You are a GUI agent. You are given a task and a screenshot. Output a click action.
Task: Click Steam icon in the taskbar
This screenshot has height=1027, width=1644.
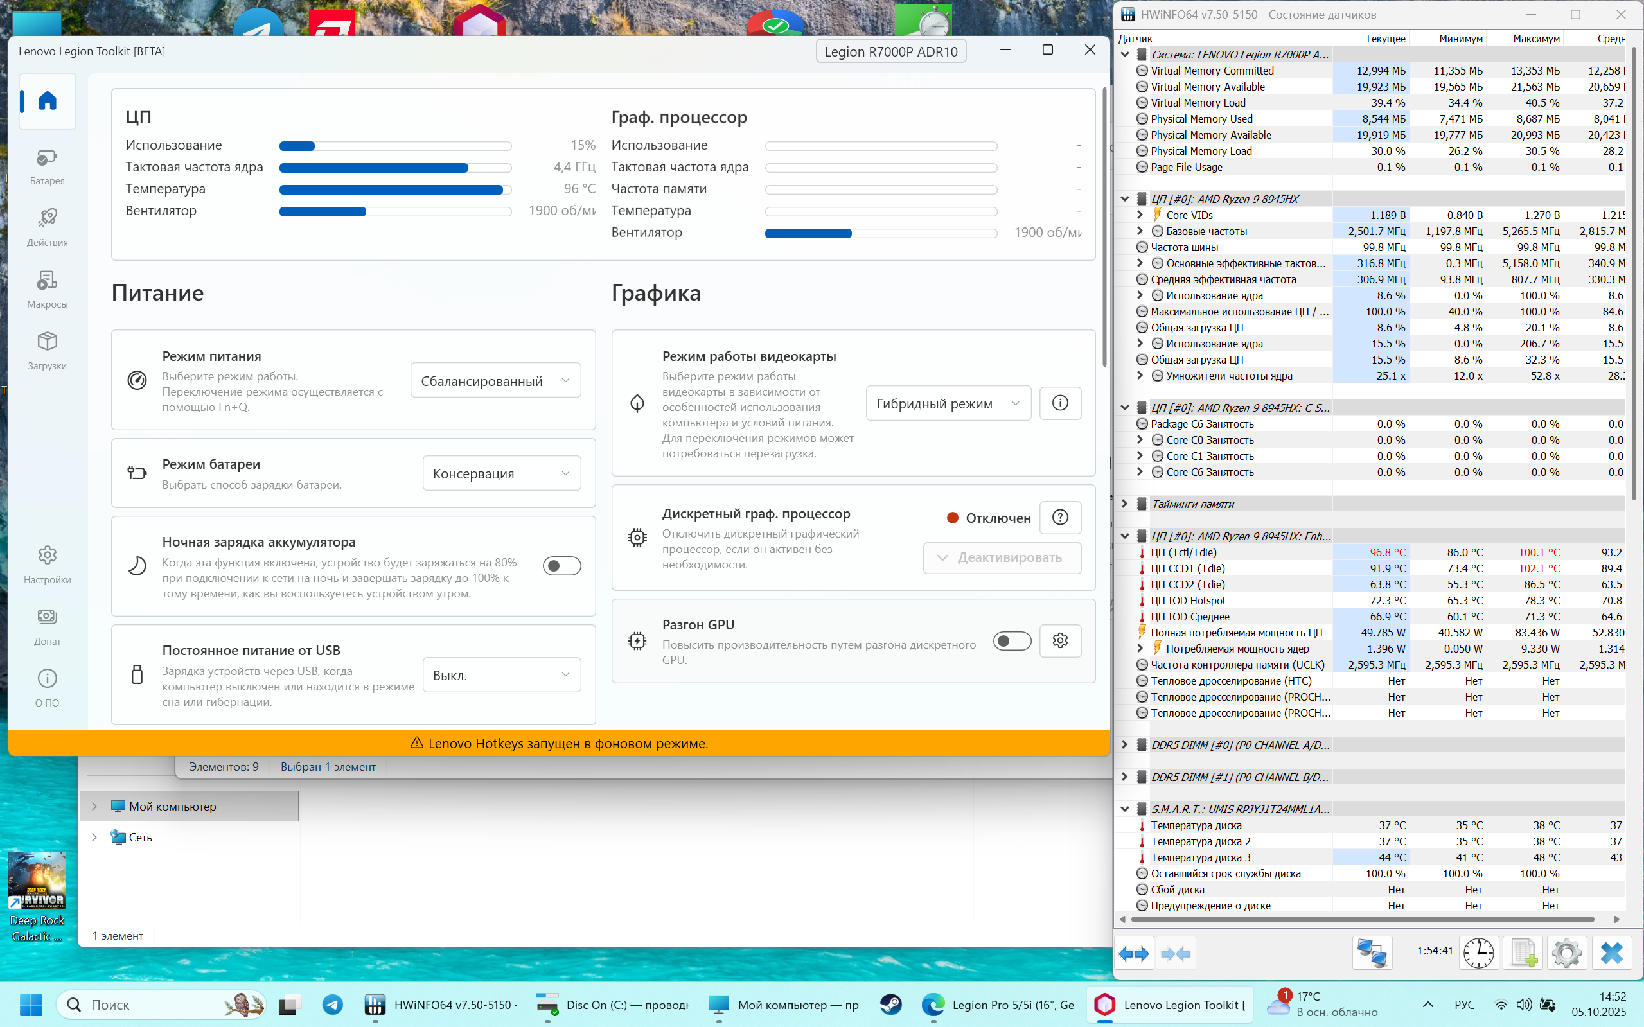890,1005
